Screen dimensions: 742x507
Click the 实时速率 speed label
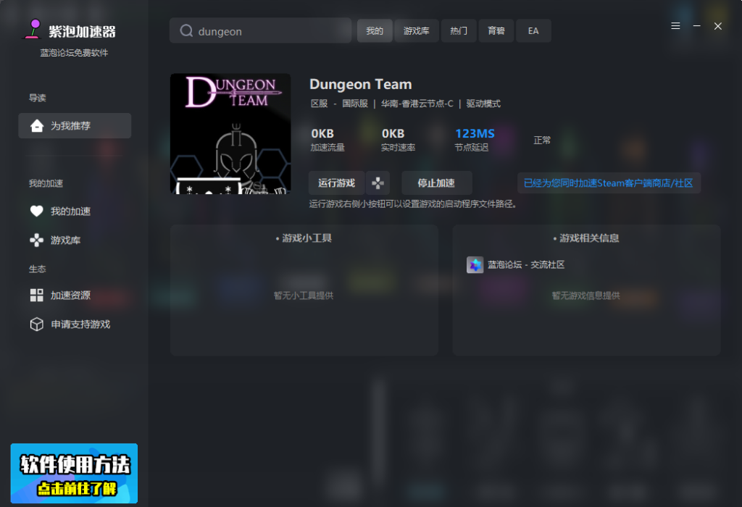pyautogui.click(x=398, y=148)
